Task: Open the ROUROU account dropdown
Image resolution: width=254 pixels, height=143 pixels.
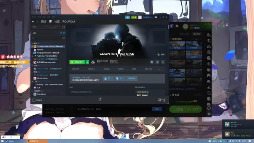Action: (147, 17)
